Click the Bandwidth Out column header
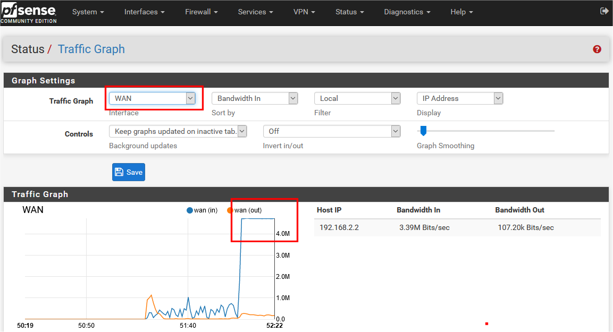 [519, 210]
